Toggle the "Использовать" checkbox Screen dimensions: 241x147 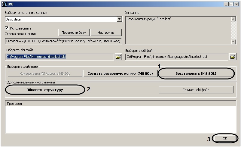point(7,28)
